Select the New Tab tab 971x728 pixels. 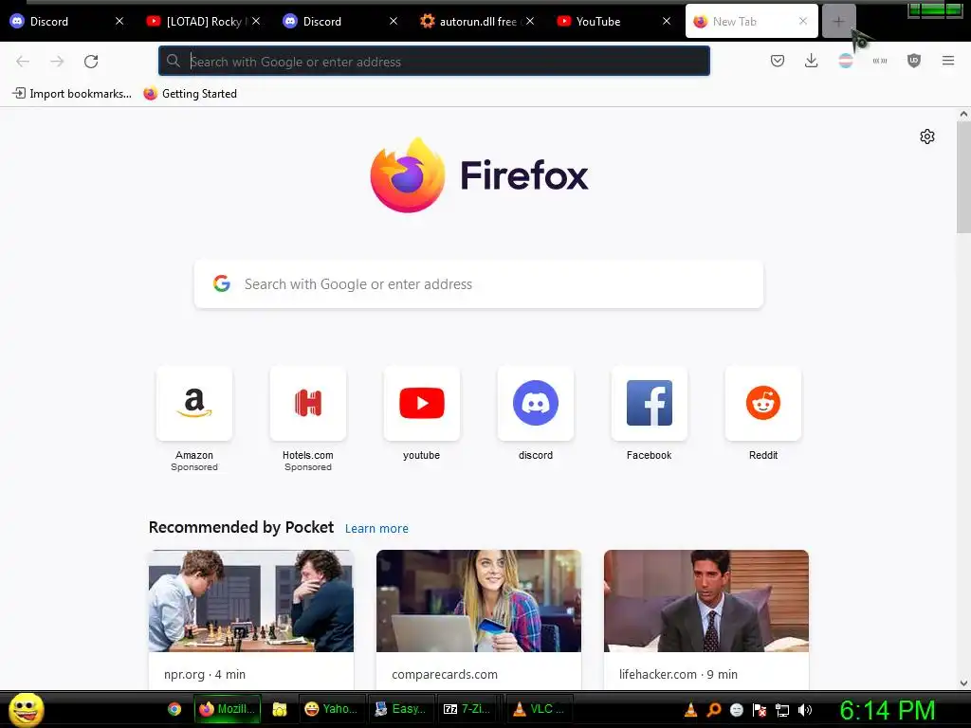click(x=751, y=22)
